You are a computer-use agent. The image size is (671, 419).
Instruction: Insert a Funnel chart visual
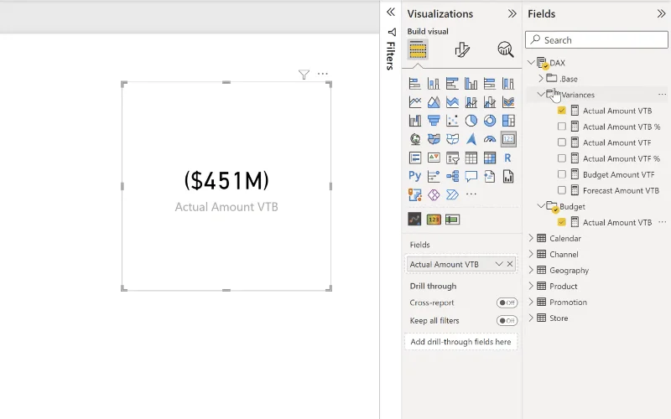coord(434,121)
